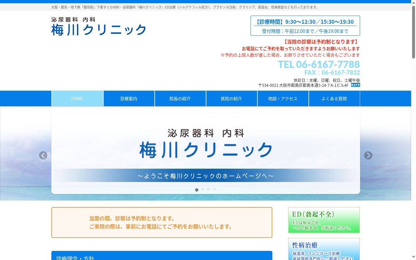416x260 pixels.
Task: Click the 梅川クリニック header logo
Action: 99,26
